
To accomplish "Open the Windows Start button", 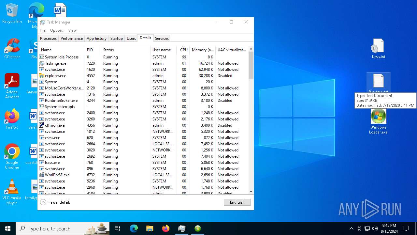I will point(8,228).
